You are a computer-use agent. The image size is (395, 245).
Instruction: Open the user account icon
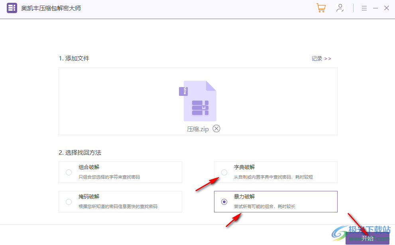[340, 8]
